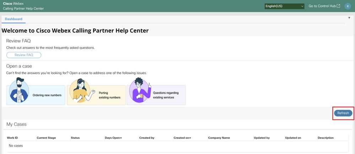Click the Cisco Webex logo text
Image resolution: width=355 pixels, height=154 pixels.
pos(13,4)
